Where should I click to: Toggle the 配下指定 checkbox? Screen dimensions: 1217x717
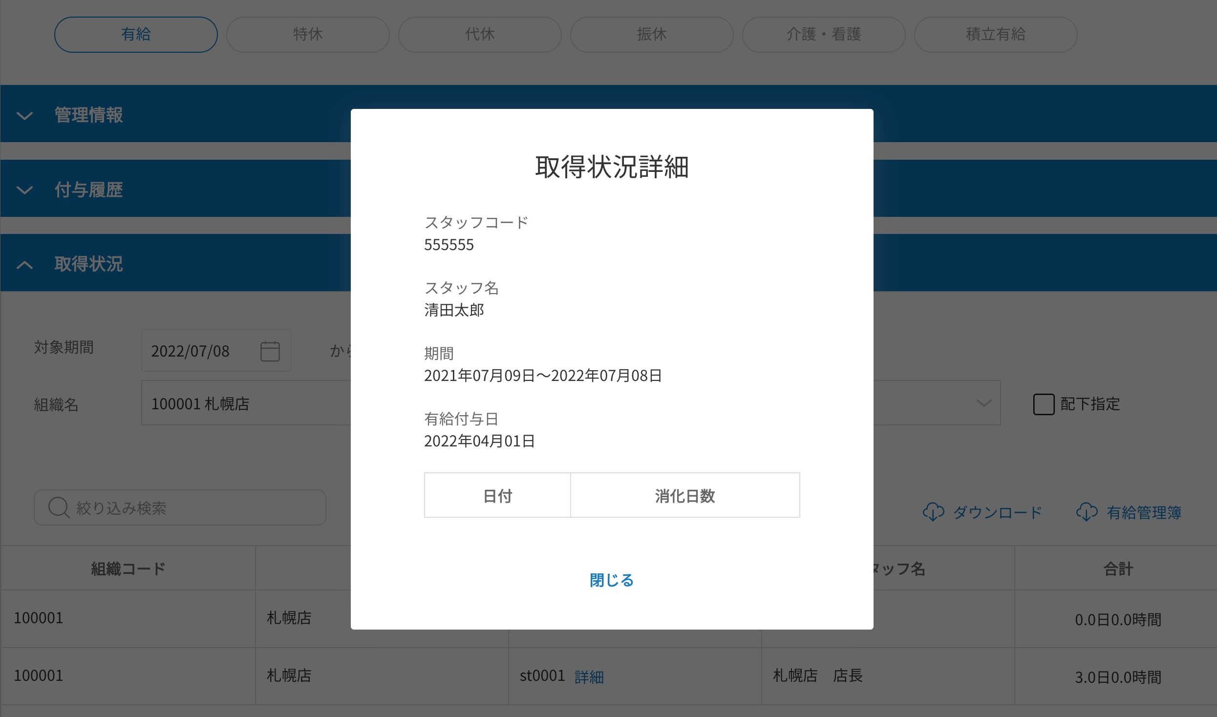(x=1044, y=404)
